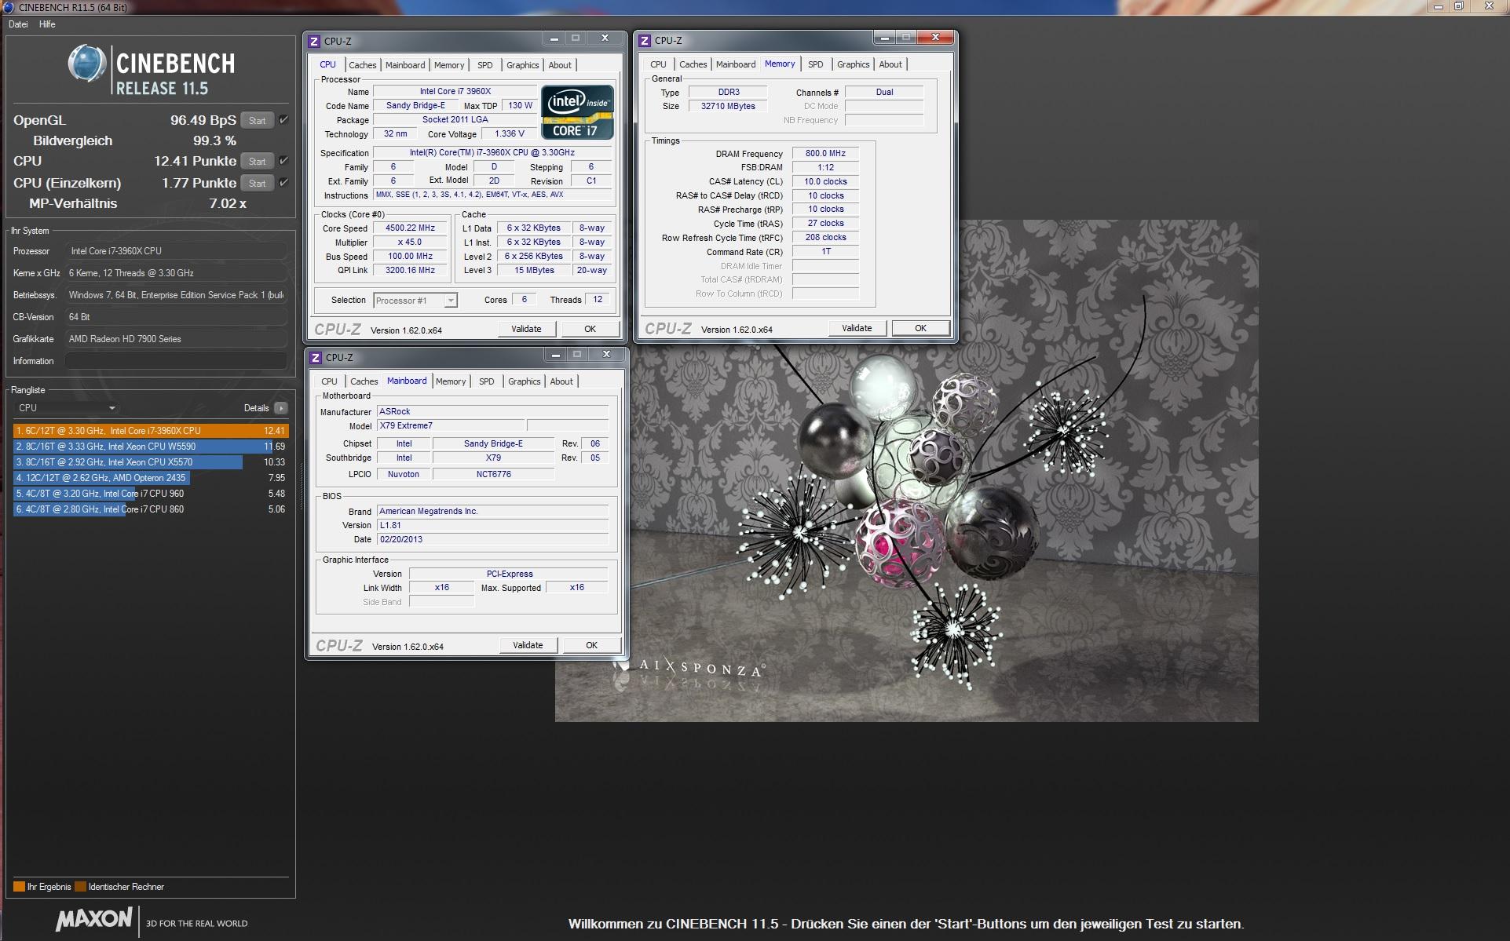Click the CPU-Z icon in Memory window title bar
The height and width of the screenshot is (941, 1510).
(645, 40)
